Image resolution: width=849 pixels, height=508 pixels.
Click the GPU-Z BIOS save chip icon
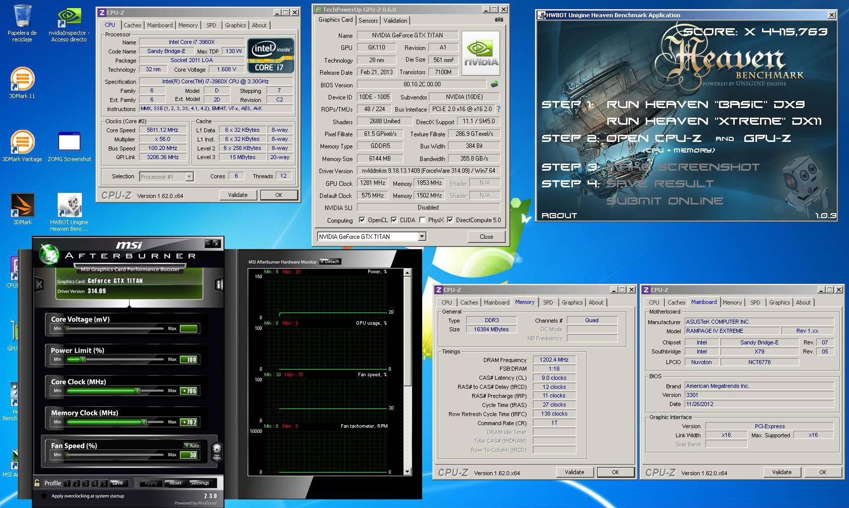pyautogui.click(x=495, y=84)
